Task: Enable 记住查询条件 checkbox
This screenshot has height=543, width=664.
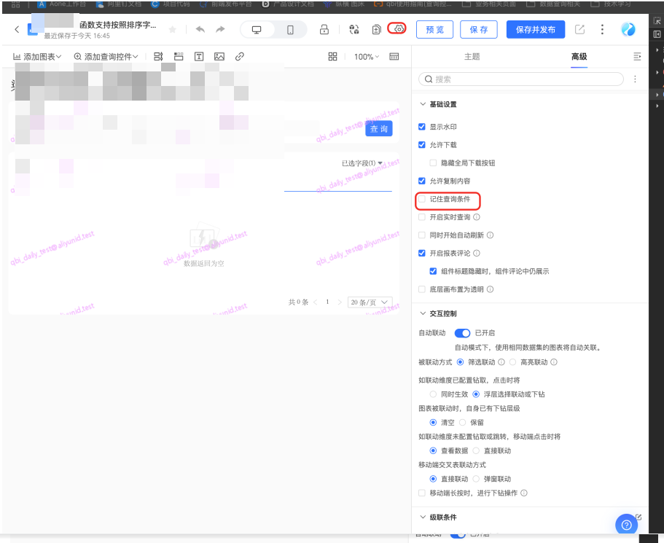Action: pyautogui.click(x=422, y=199)
